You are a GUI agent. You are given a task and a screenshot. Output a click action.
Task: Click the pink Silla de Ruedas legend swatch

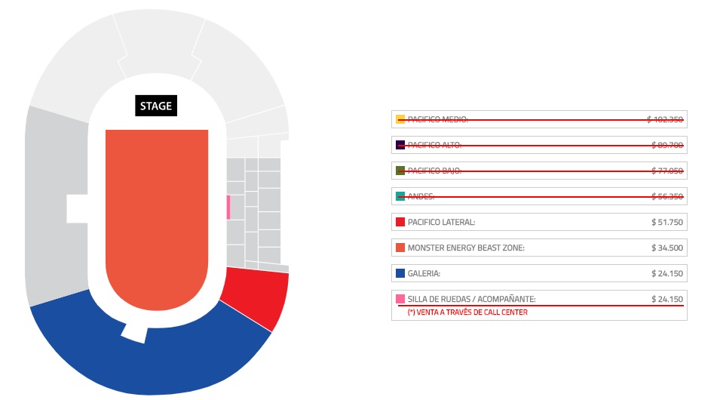point(400,299)
